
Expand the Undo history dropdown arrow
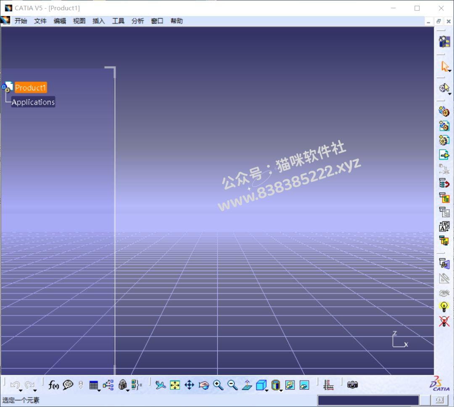(x=21, y=391)
